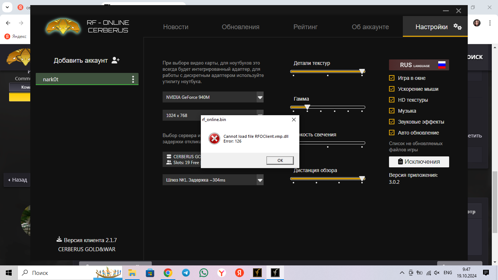This screenshot has width=498, height=280.
Task: Open the Wi-Fi network tray icon
Action: click(428, 273)
